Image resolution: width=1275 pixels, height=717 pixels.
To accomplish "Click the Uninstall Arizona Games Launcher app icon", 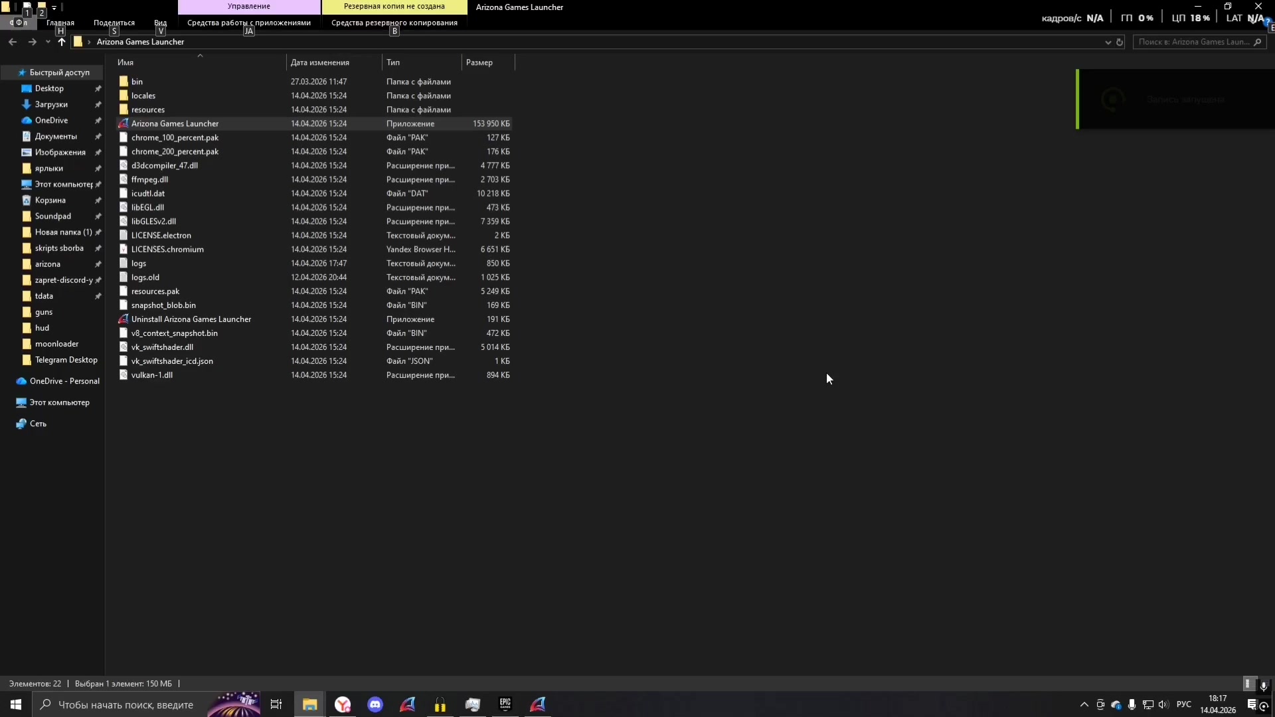I will pos(124,319).
